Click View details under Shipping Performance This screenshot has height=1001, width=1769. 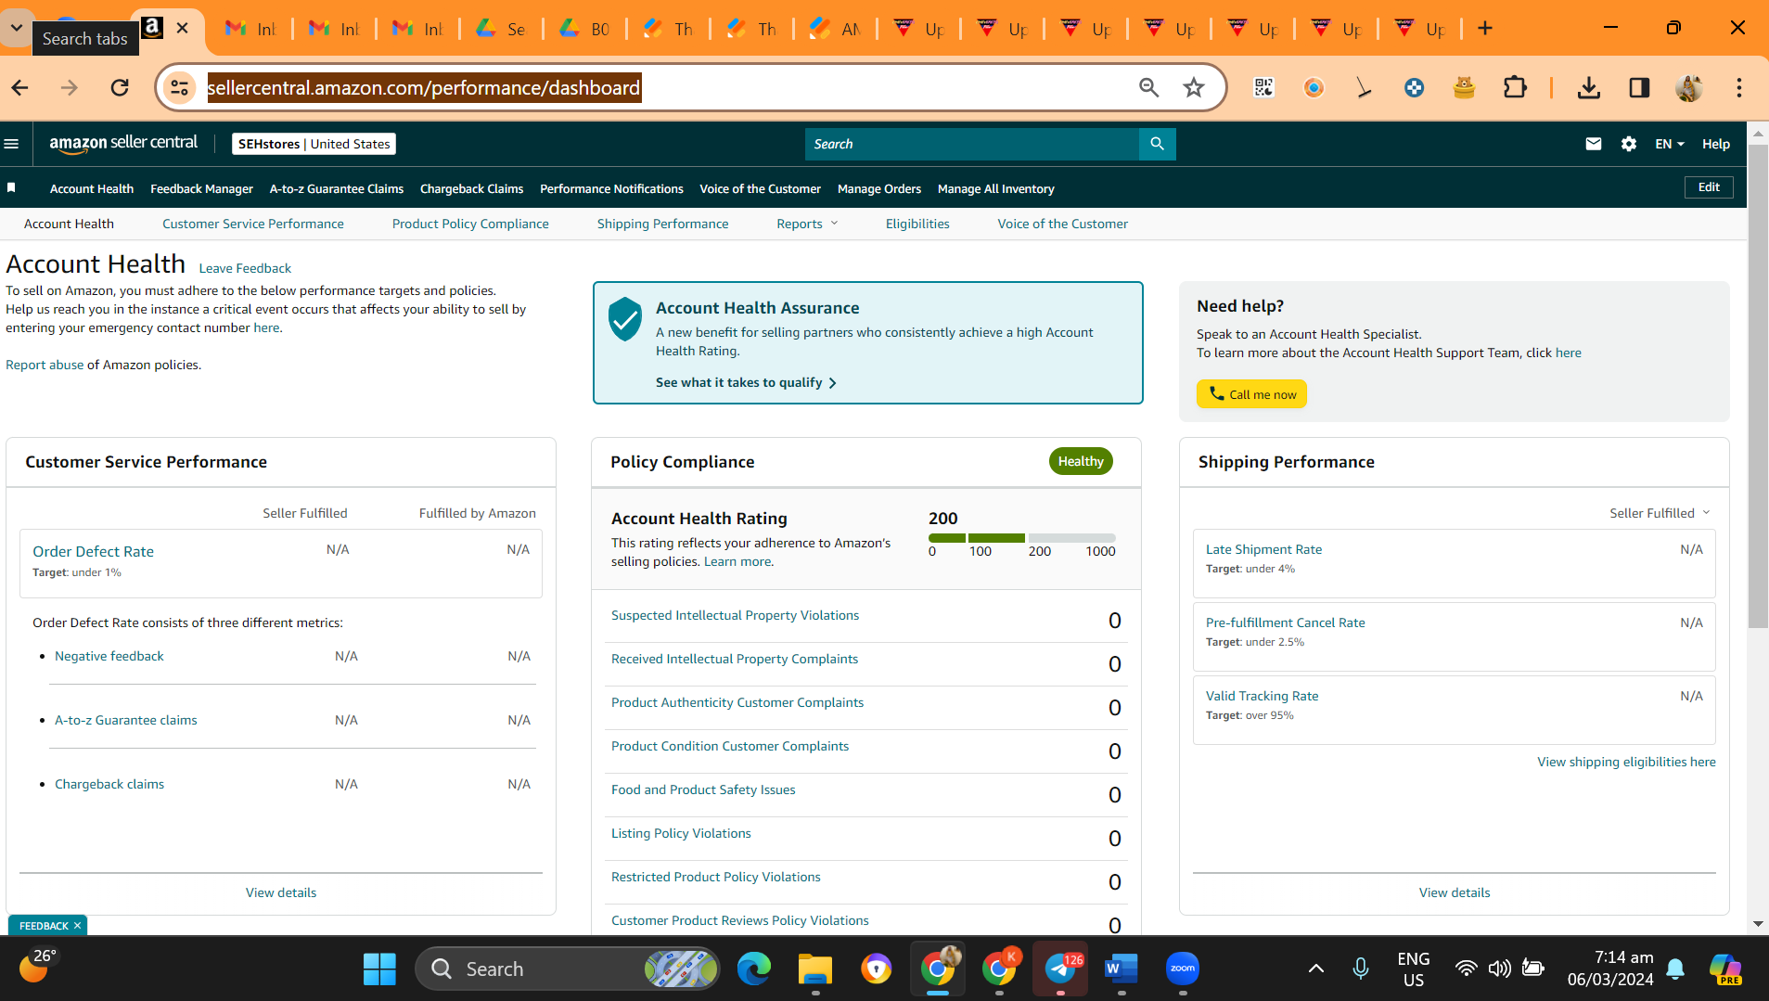(1455, 892)
